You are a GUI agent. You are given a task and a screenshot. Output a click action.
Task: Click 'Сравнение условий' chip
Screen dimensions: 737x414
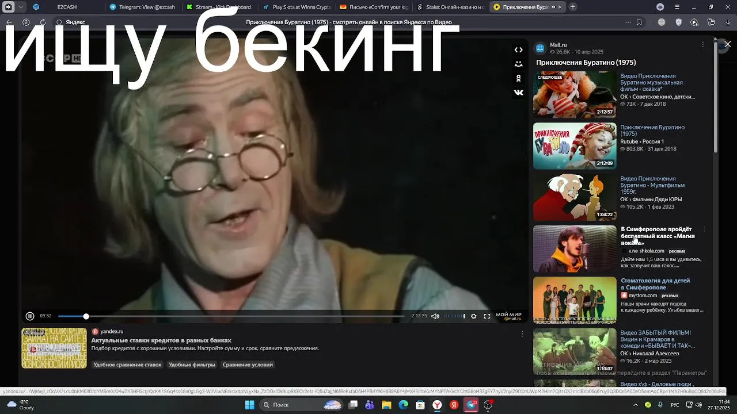248,365
